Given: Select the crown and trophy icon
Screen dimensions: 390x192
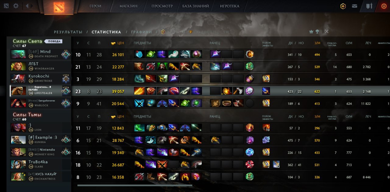Looking at the screenshot, I should (314, 32).
